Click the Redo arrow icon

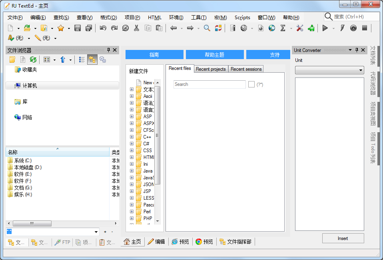click(x=114, y=28)
